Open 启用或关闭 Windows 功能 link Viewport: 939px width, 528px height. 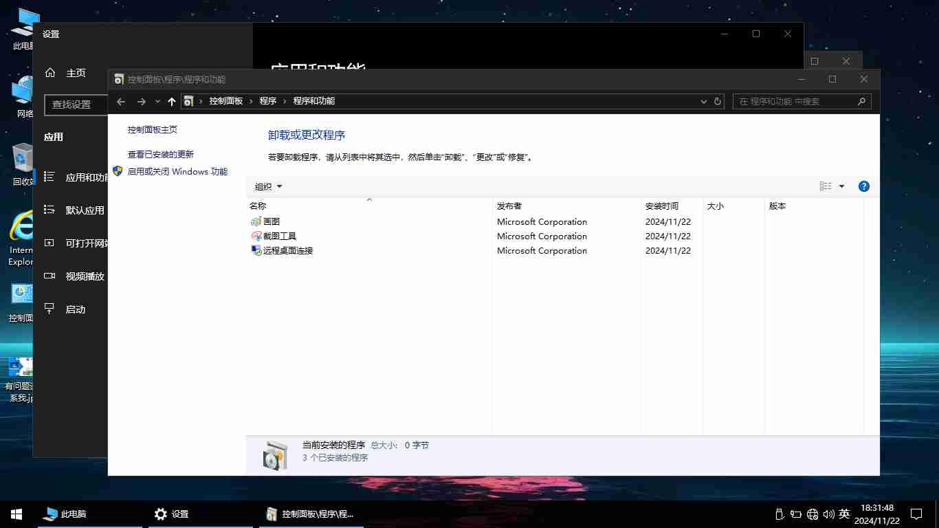click(177, 172)
